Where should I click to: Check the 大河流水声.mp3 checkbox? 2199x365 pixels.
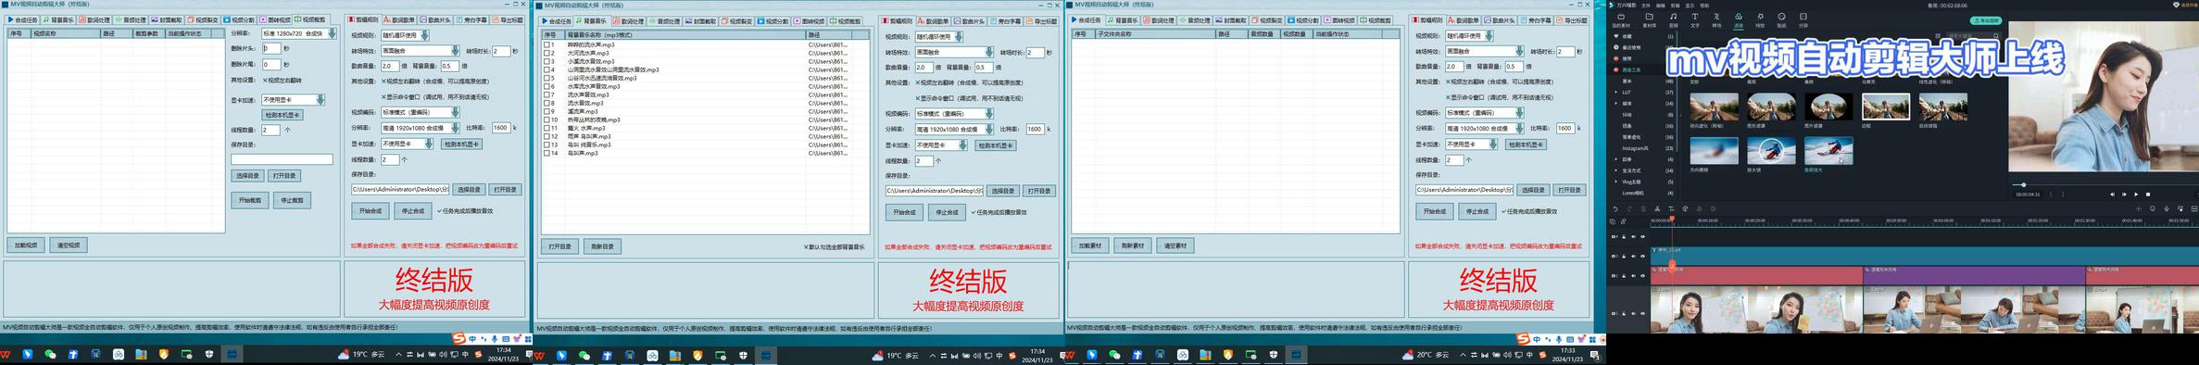547,53
